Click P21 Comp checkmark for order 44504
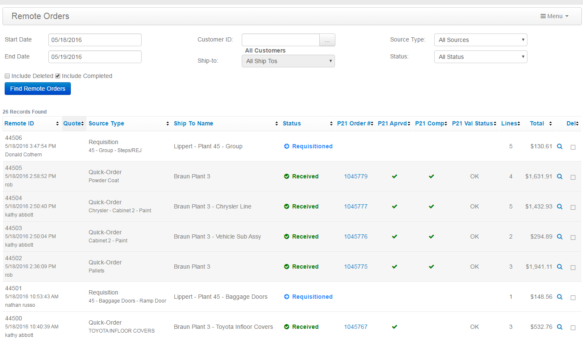The height and width of the screenshot is (339, 583). click(x=431, y=206)
